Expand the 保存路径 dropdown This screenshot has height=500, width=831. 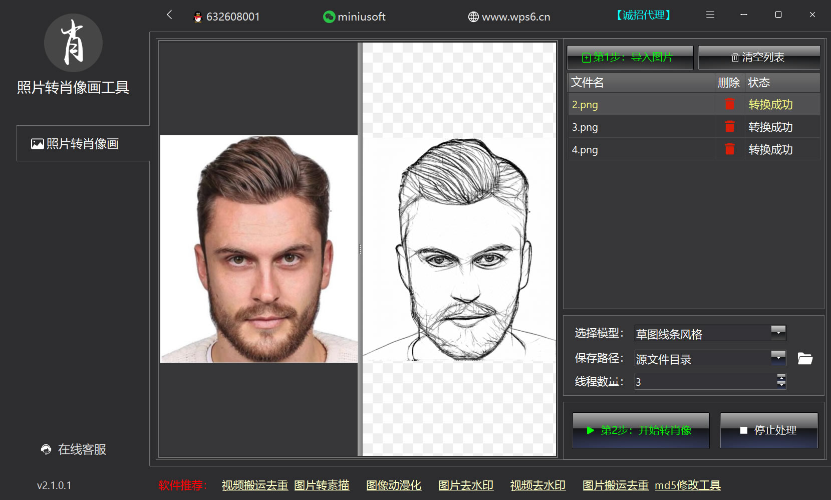778,357
